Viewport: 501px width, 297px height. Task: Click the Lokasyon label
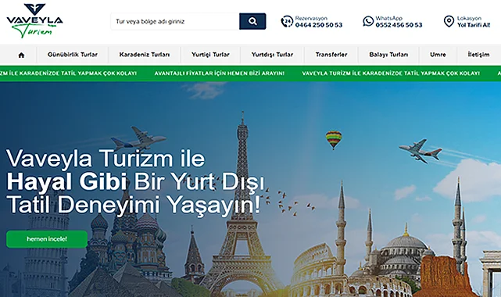(x=469, y=18)
